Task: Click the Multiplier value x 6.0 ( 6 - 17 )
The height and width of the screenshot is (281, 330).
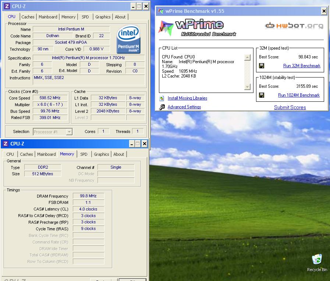Action: point(50,104)
